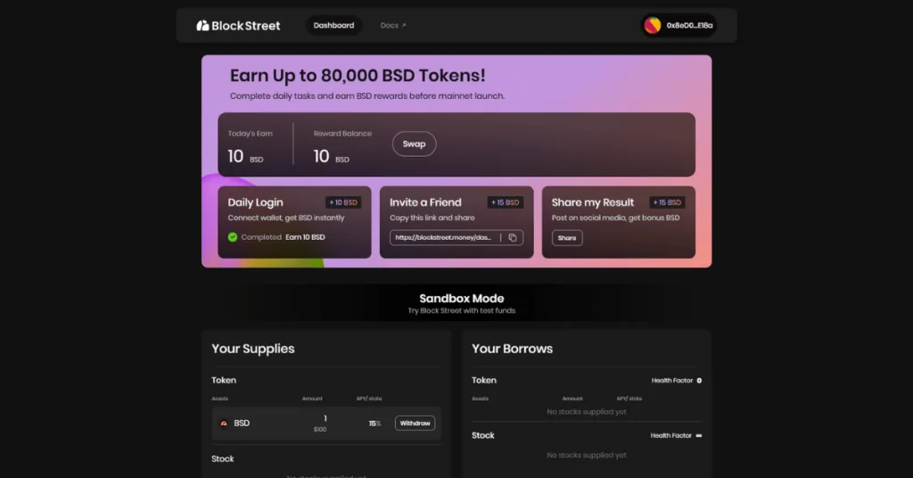913x478 pixels.
Task: Click the Stock label under Your Borrows
Action: (x=482, y=435)
